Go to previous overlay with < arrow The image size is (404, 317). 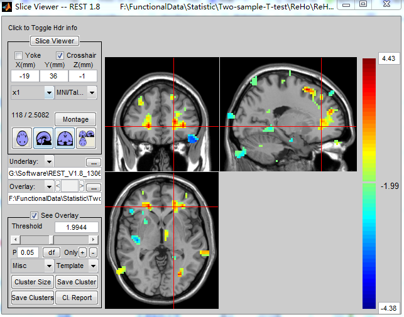click(58, 186)
